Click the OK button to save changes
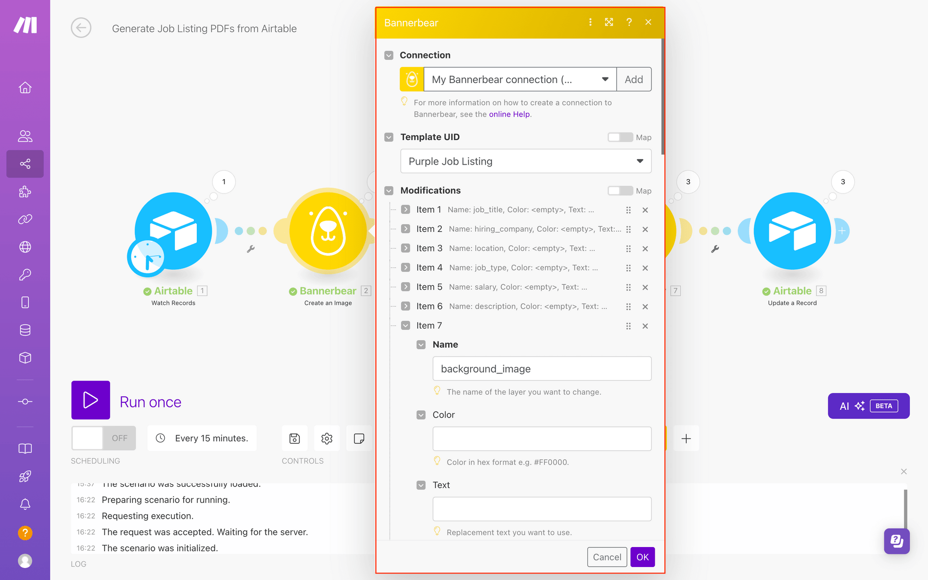 641,557
